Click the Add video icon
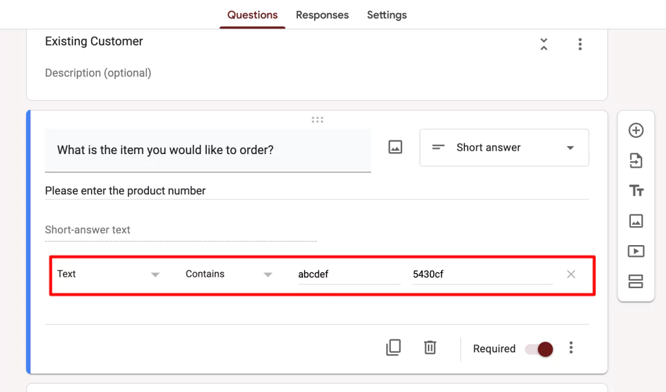This screenshot has width=666, height=392. [636, 251]
